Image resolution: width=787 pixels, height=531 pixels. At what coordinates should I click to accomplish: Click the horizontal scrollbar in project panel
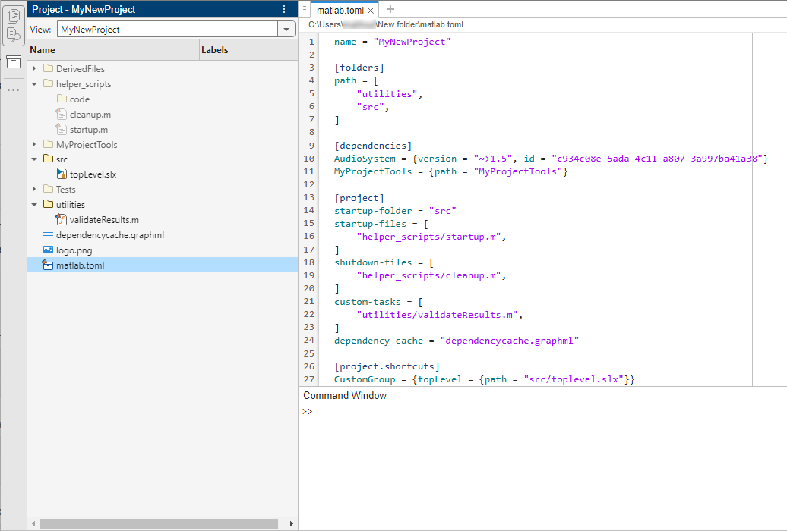coord(159,523)
